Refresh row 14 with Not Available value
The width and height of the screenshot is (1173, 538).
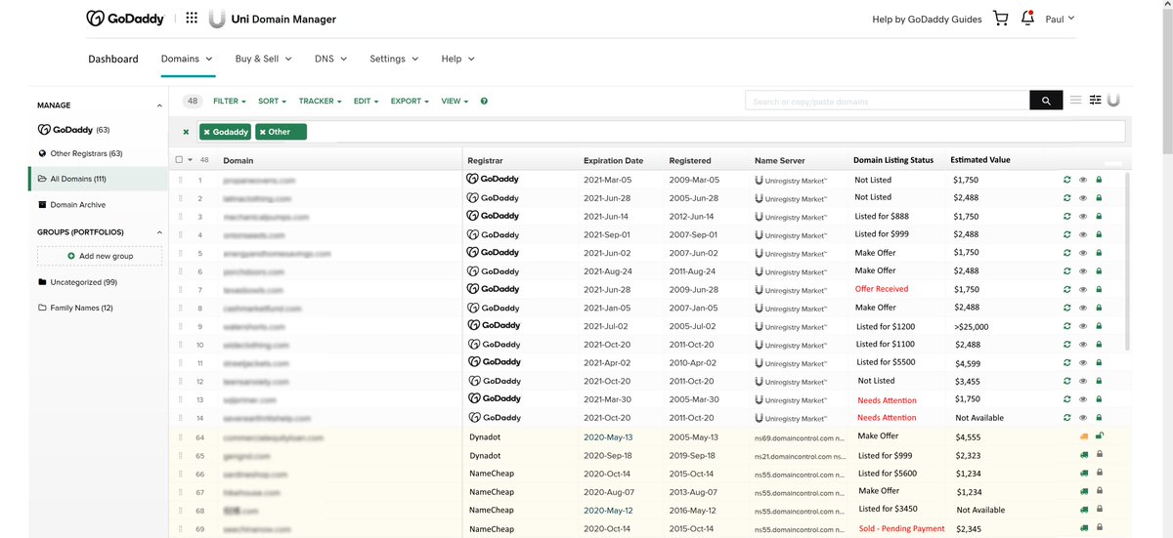(1067, 418)
